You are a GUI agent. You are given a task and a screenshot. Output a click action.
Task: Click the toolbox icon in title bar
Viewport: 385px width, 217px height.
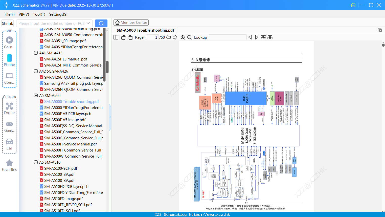[x=353, y=5]
